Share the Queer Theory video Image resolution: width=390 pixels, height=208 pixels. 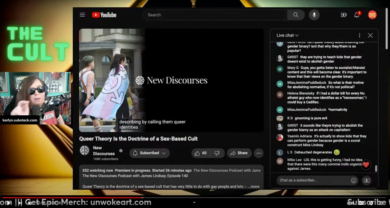239,153
